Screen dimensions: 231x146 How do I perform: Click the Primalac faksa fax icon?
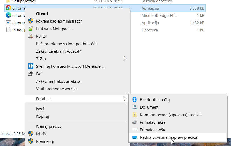pyautogui.click(x=135, y=122)
